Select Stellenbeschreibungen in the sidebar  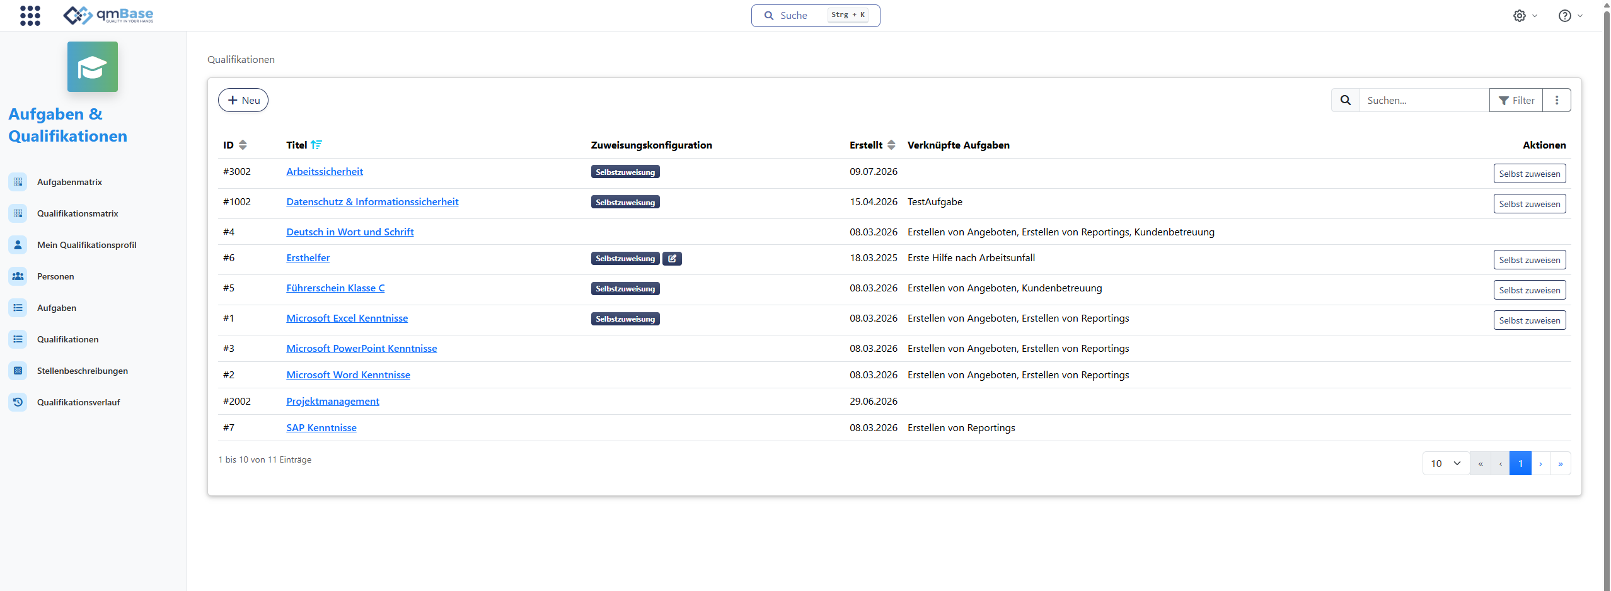pos(83,371)
